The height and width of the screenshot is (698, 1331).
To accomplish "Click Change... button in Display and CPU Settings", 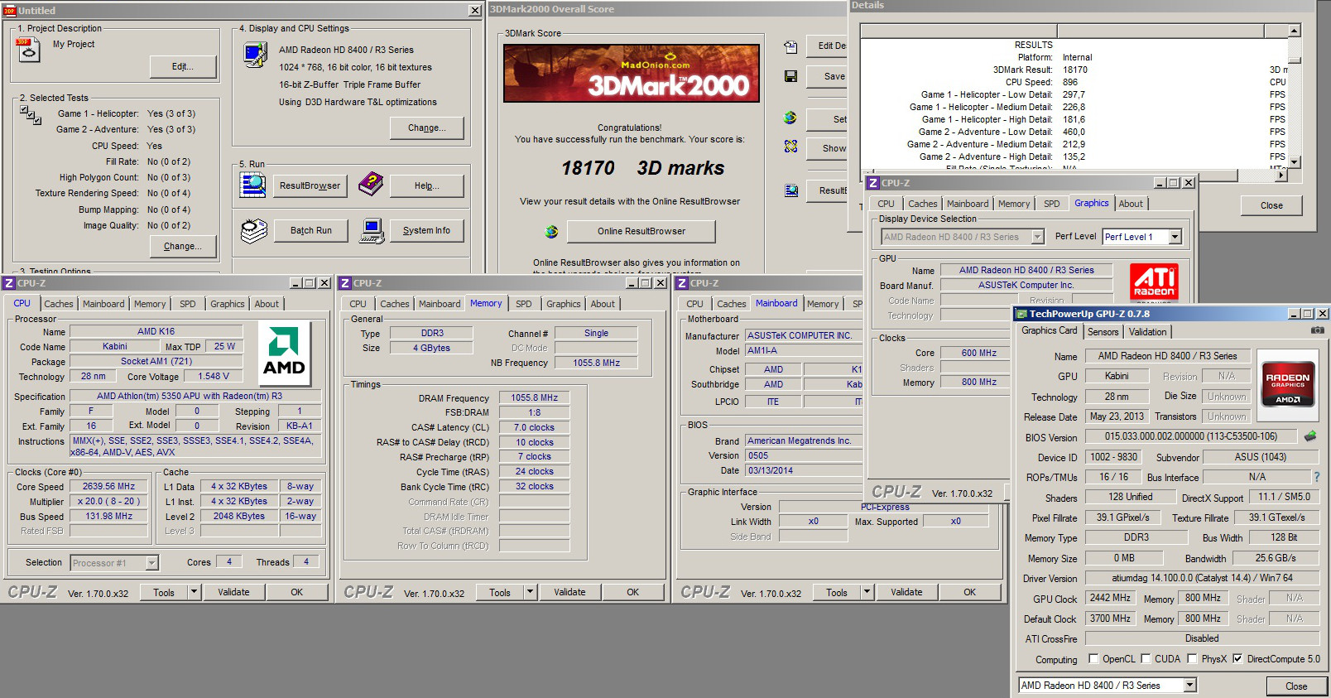I will click(427, 128).
